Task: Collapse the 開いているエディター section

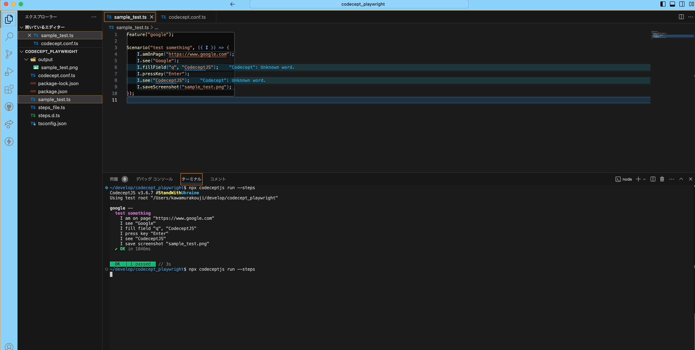Action: [21, 27]
